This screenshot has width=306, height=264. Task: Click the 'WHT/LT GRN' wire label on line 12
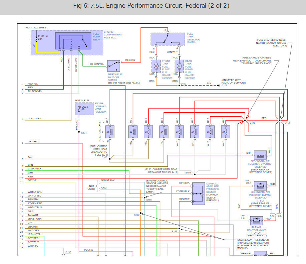pyautogui.click(x=35, y=192)
